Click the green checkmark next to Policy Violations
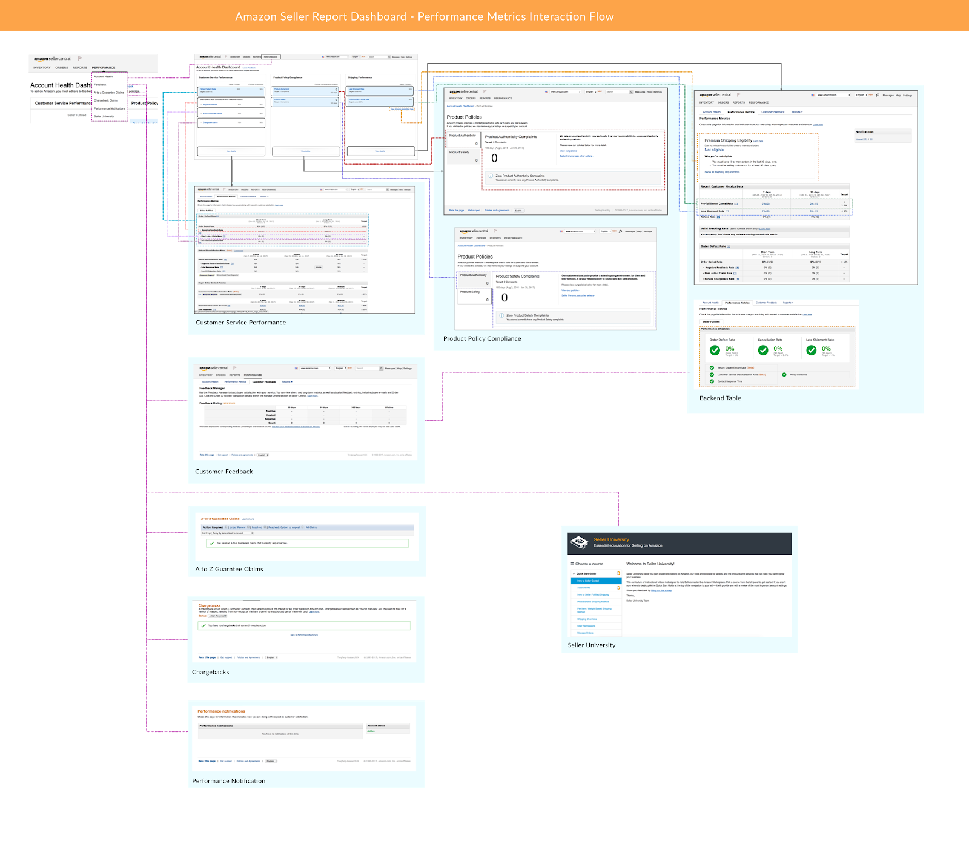 (x=784, y=375)
